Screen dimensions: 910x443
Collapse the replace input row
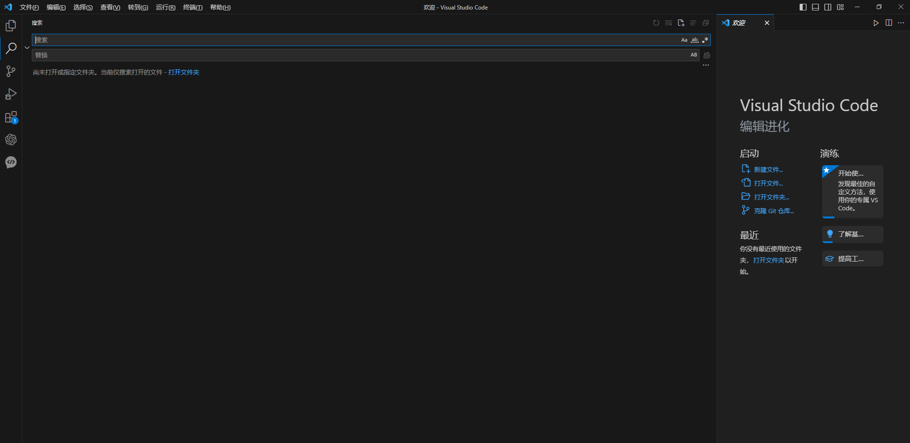pos(27,47)
